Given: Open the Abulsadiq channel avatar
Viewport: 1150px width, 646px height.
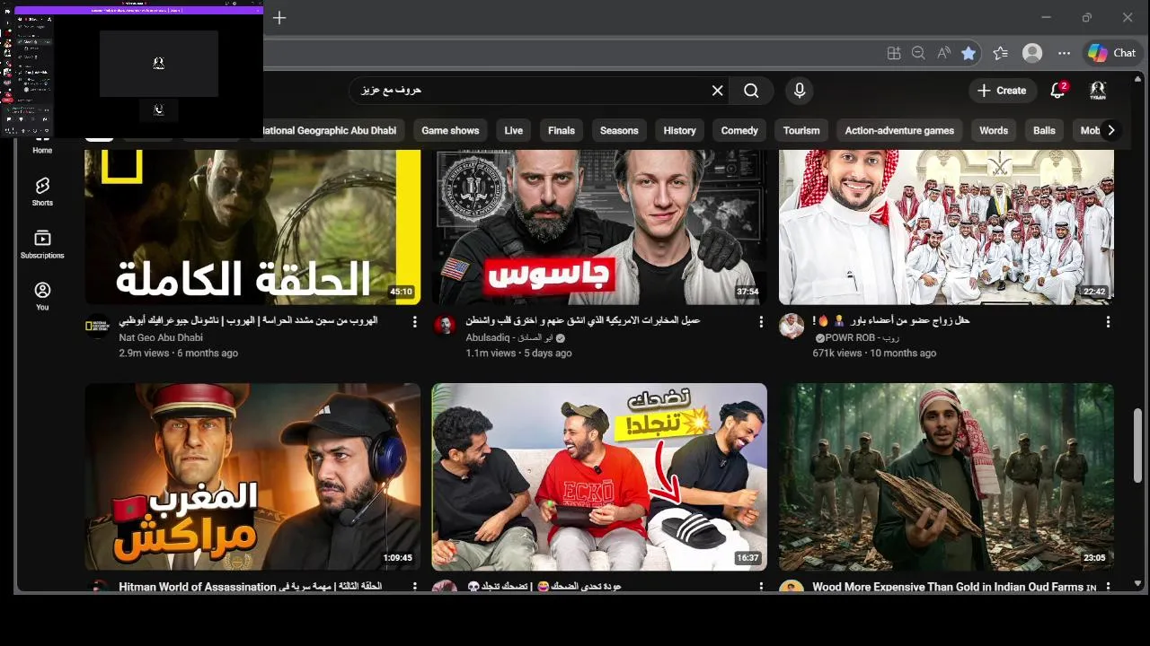Looking at the screenshot, I should pyautogui.click(x=445, y=327).
